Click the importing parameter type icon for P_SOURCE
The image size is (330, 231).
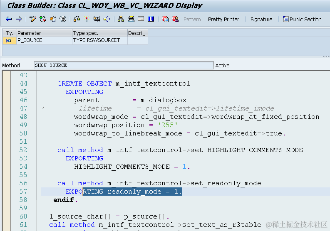9,41
